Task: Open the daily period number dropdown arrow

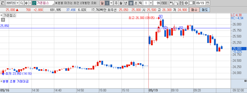Action: [x=111, y=3]
